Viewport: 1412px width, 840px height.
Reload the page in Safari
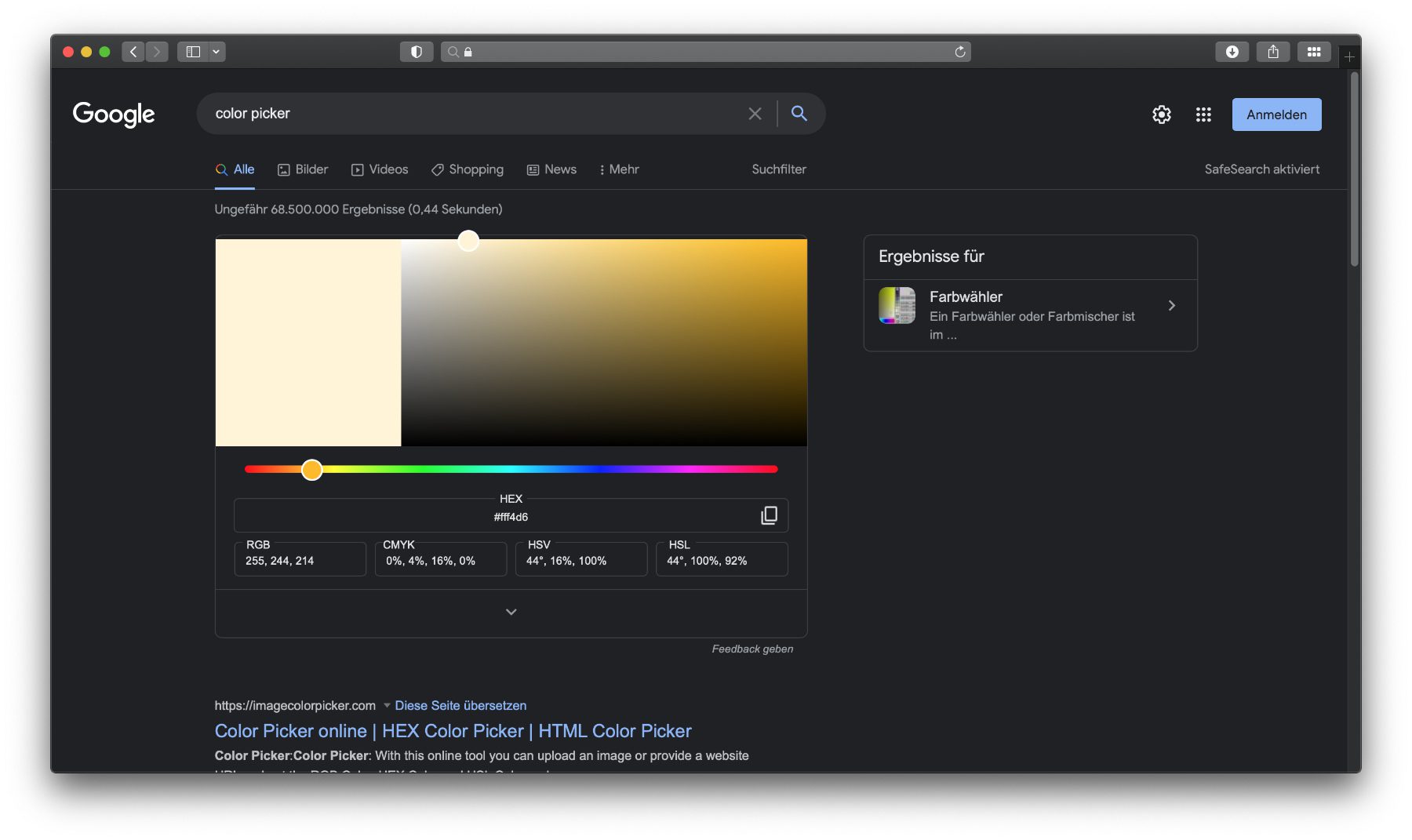[x=959, y=52]
